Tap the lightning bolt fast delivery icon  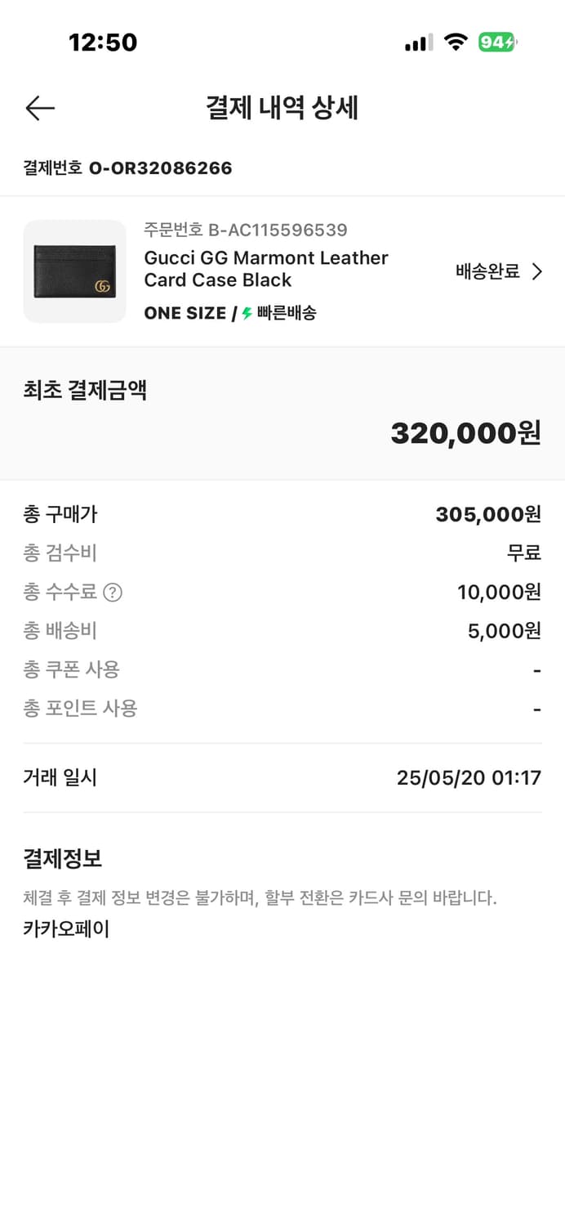(247, 313)
